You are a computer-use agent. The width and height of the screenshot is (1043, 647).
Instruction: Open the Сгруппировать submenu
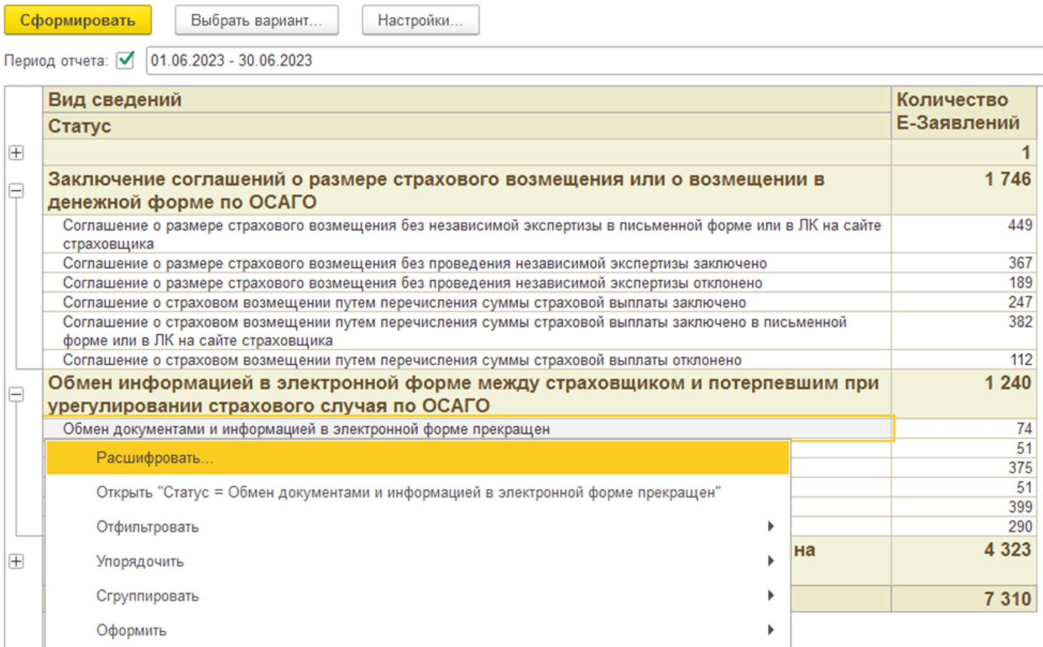[147, 596]
